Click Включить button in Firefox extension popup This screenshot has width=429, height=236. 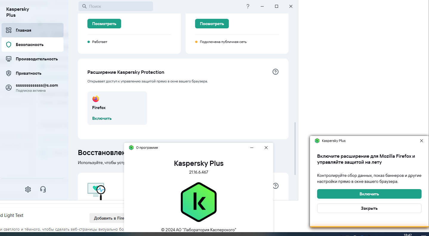coord(369,194)
